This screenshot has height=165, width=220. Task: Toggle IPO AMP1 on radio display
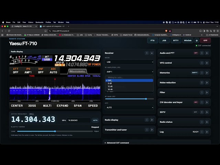(x=28, y=70)
